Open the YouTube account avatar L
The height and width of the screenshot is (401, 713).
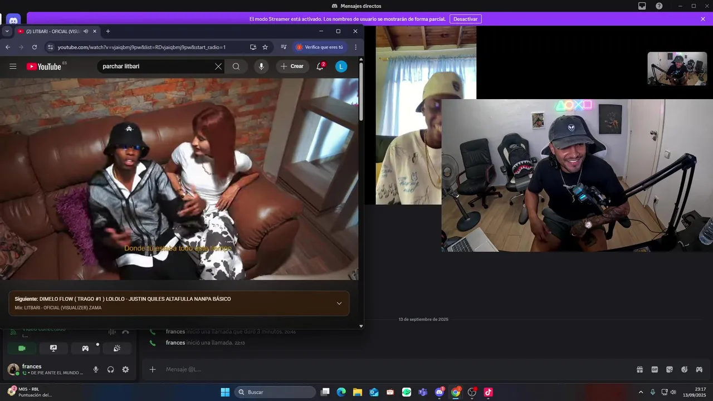click(341, 66)
